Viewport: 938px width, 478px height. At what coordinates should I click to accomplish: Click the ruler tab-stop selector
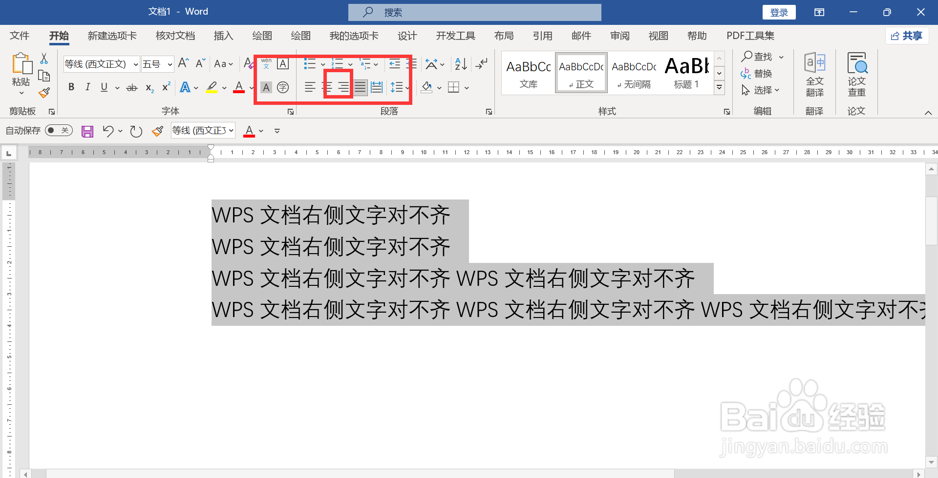point(8,153)
